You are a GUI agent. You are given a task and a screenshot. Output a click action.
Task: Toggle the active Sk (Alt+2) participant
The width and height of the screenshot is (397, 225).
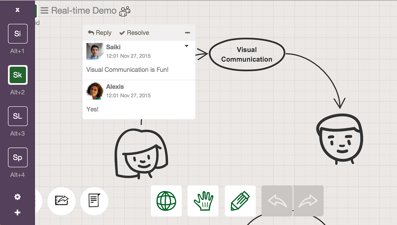(18, 75)
